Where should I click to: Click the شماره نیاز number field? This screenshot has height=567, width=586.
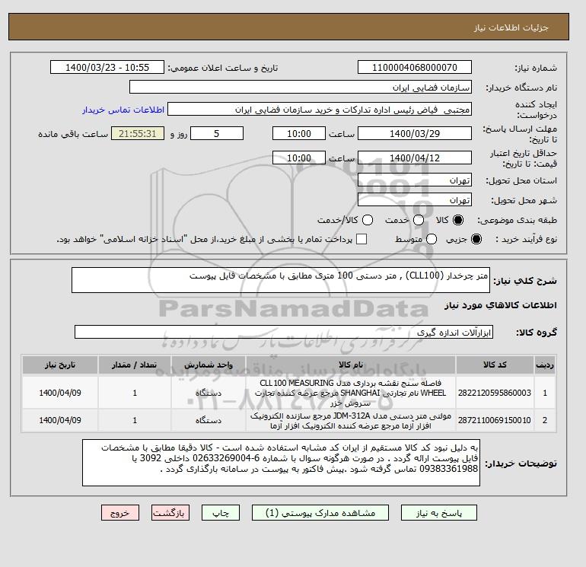(415, 67)
